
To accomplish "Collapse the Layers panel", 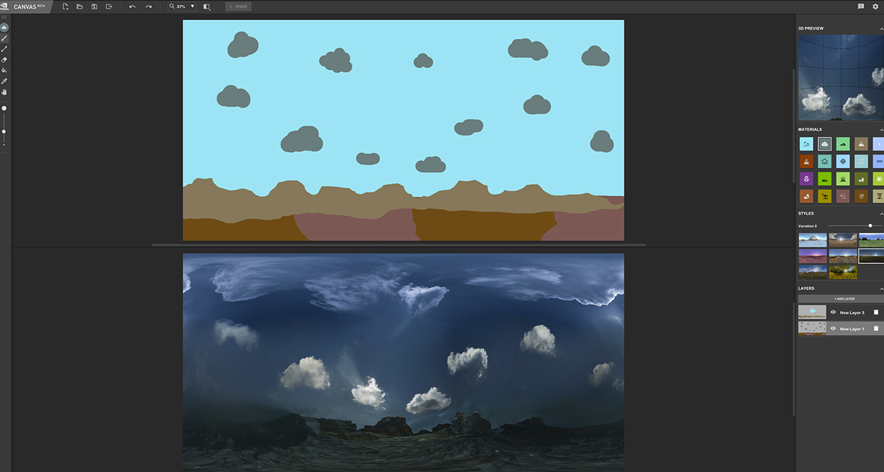I will click(x=881, y=288).
